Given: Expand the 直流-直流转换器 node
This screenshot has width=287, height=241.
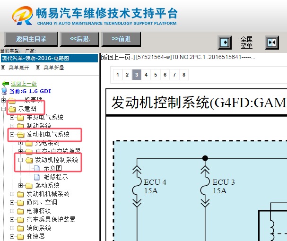Looking at the screenshot, I should pos(20,151).
